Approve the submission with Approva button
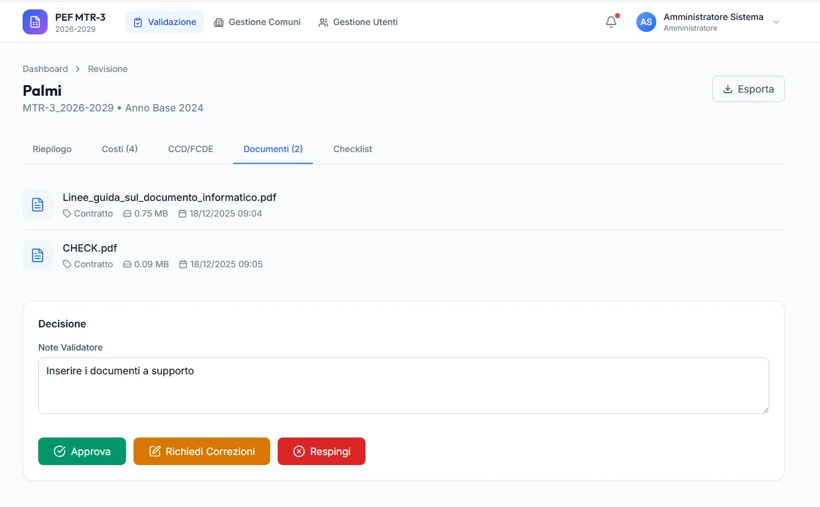Viewport: 820px width, 507px height. click(82, 451)
